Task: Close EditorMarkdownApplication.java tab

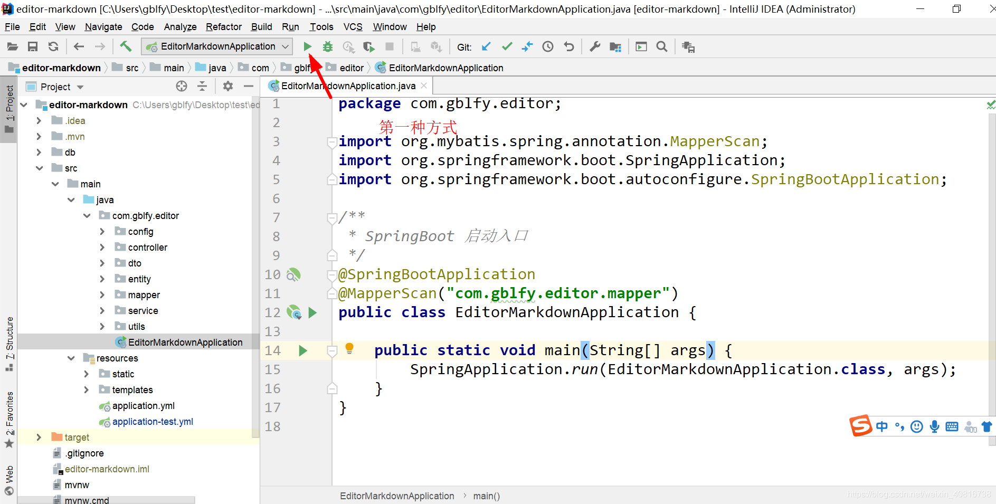Action: 424,85
